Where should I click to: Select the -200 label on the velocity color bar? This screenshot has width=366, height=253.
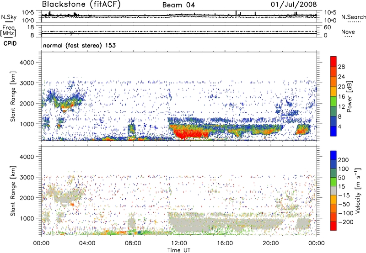pos(346,222)
